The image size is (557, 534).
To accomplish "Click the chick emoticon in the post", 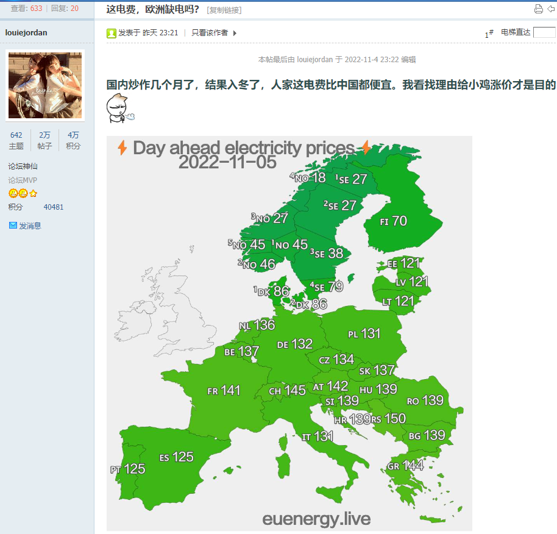I will 121,110.
